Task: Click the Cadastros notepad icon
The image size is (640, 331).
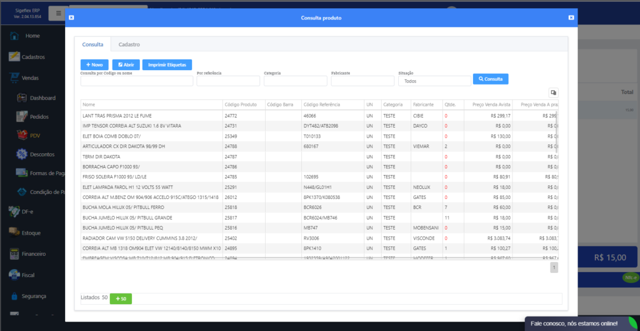Action: click(14, 57)
